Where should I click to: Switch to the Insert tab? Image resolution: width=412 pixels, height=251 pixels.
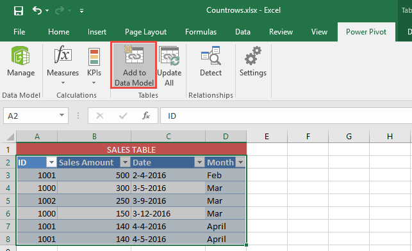(x=97, y=32)
